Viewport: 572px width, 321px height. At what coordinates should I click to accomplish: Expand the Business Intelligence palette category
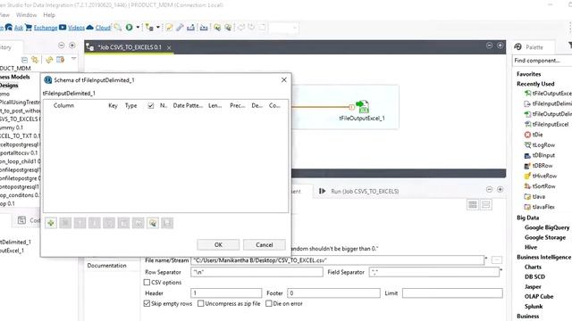click(543, 257)
